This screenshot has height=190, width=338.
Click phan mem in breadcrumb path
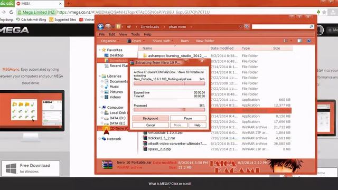(177, 27)
